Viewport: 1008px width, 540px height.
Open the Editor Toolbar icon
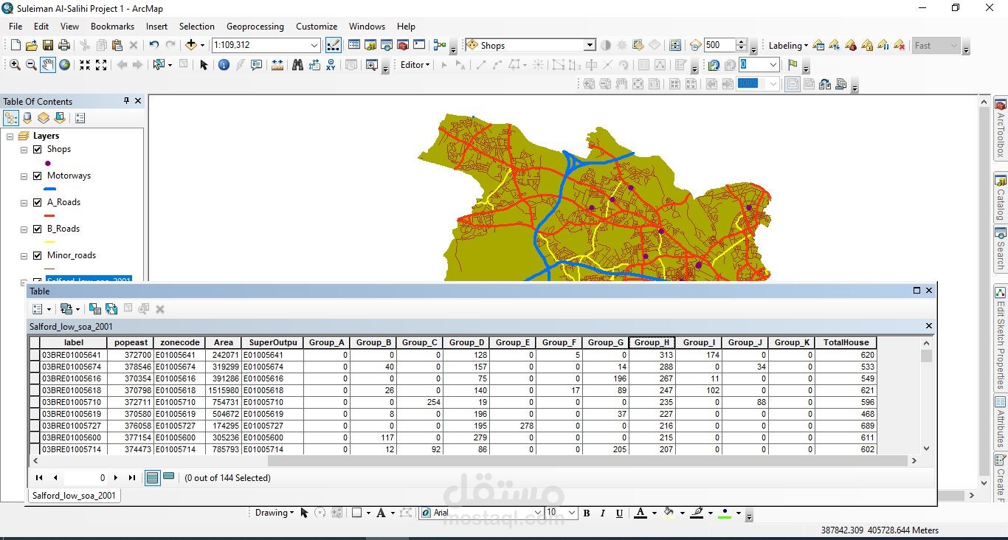[333, 45]
